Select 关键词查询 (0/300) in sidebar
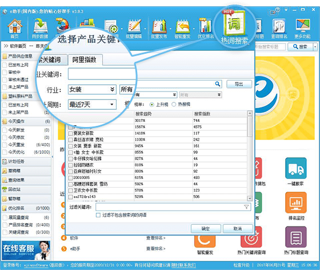 (26, 232)
